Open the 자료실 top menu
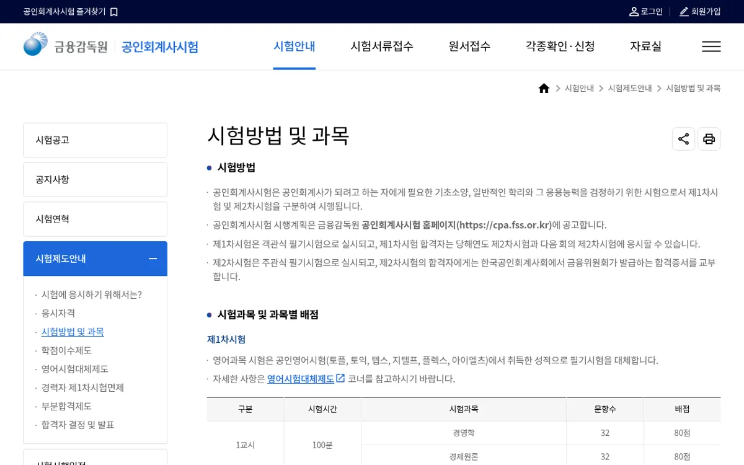The image size is (744, 465). (646, 46)
